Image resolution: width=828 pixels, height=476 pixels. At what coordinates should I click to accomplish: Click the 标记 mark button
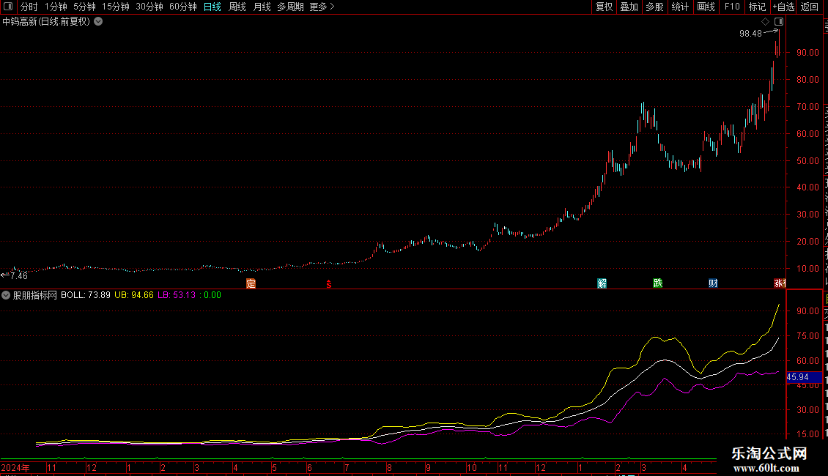pyautogui.click(x=757, y=7)
